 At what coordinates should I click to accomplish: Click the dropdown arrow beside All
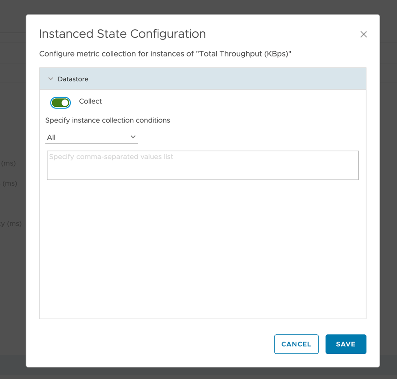133,137
